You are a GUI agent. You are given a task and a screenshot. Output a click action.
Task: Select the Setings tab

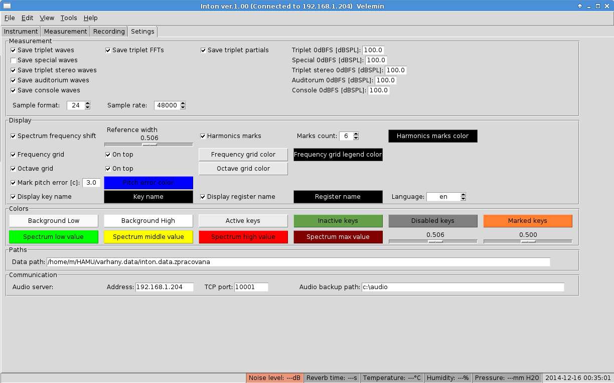point(142,31)
